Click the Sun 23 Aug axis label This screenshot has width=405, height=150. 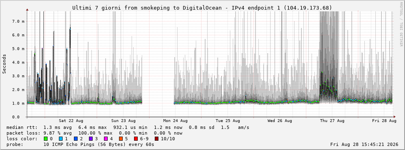(x=123, y=121)
